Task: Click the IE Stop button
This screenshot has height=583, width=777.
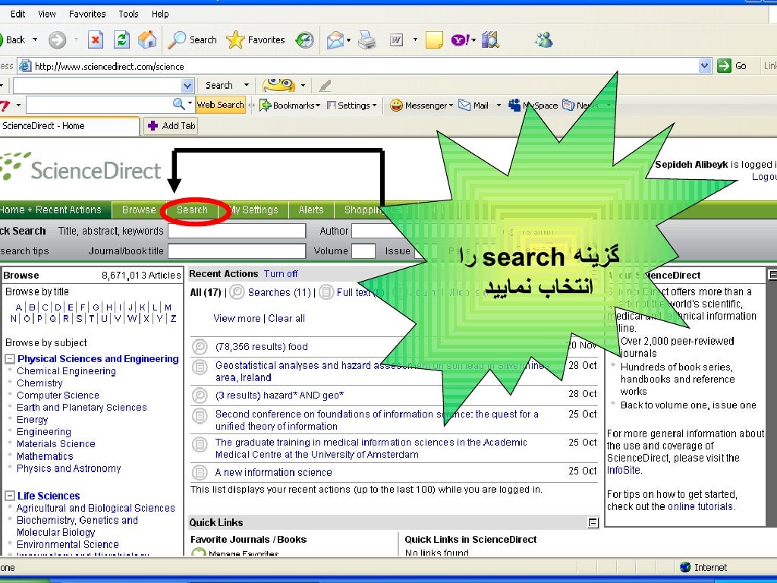Action: 95,39
